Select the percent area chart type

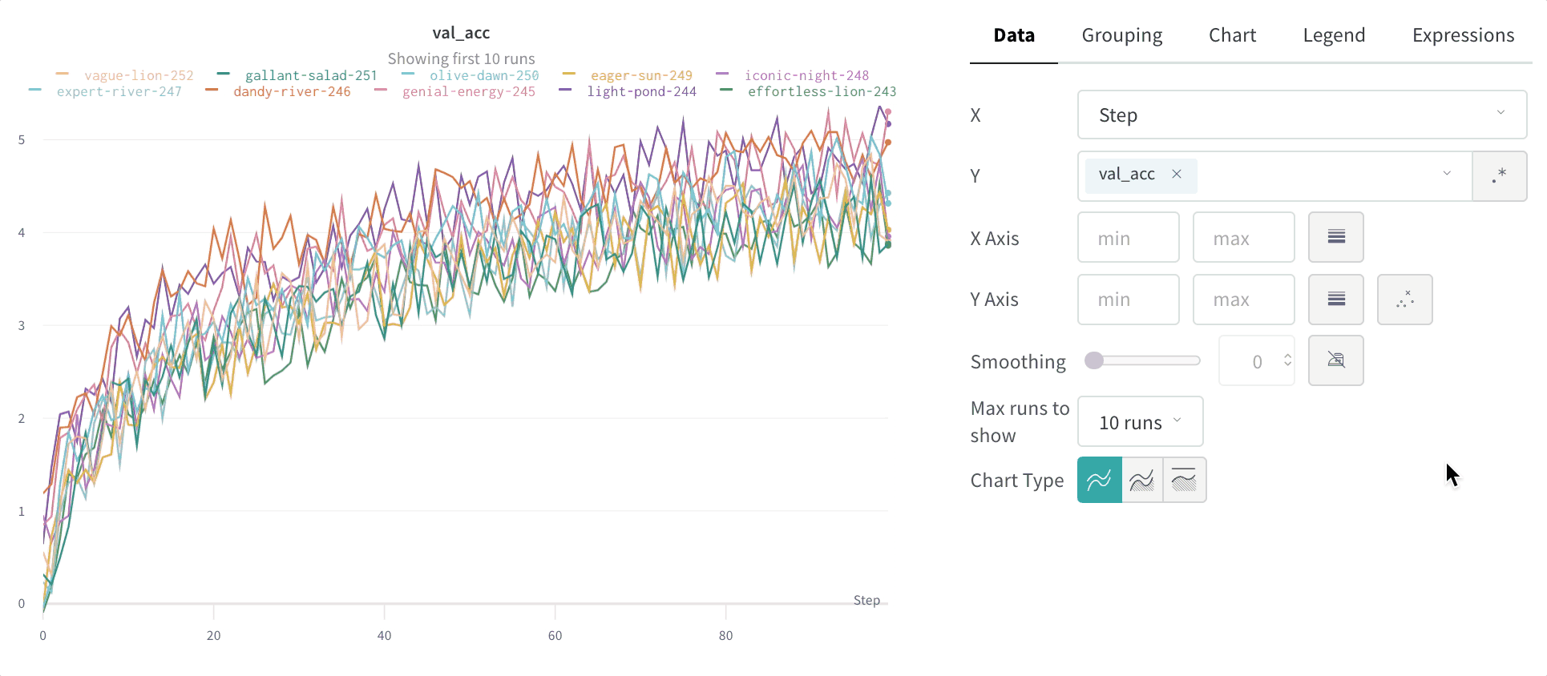(x=1184, y=480)
